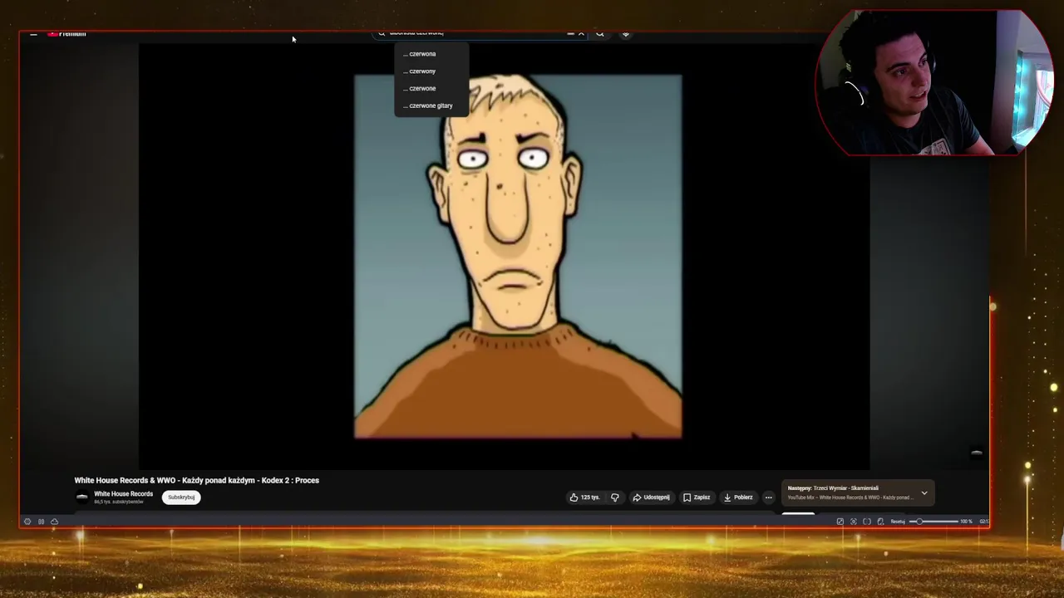Click the streamer webcam overlay
This screenshot has height=598, width=1064.
click(933, 83)
